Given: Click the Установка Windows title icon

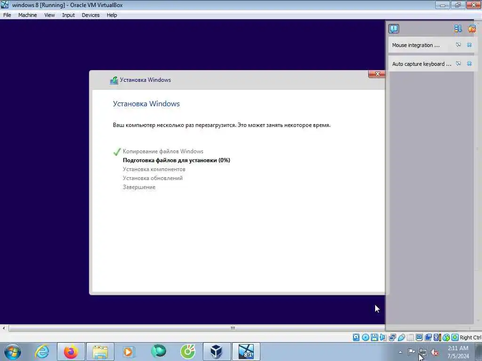Looking at the screenshot, I should [x=114, y=80].
